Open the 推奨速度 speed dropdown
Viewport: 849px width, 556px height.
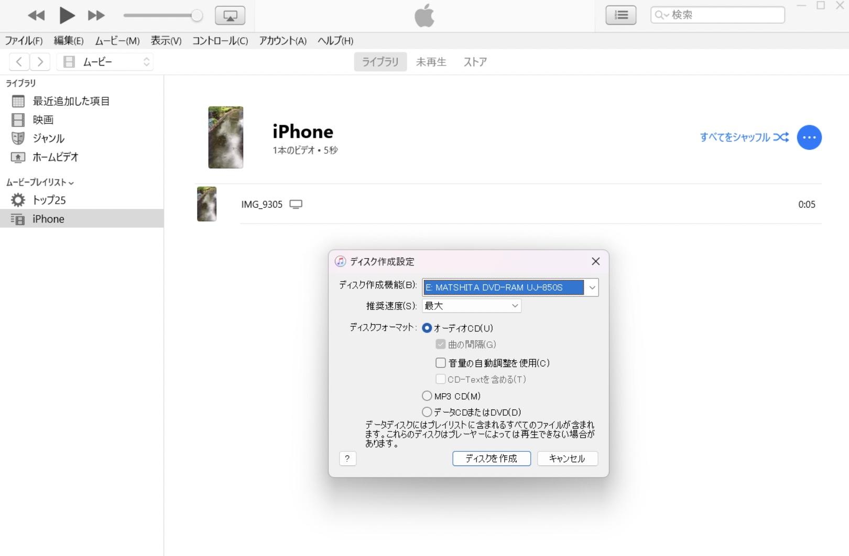pyautogui.click(x=472, y=306)
